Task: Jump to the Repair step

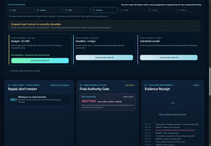Action: [x=132, y=10]
